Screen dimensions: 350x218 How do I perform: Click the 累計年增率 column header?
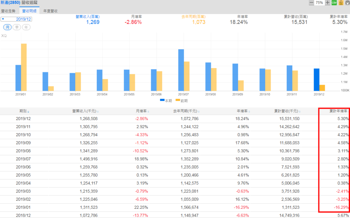point(338,111)
